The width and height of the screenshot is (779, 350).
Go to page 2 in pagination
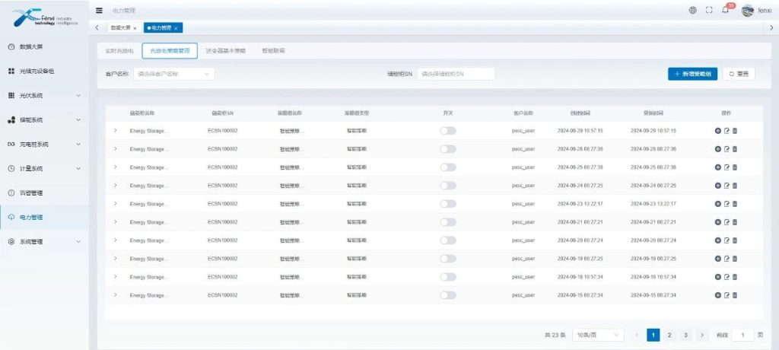[x=669, y=335]
